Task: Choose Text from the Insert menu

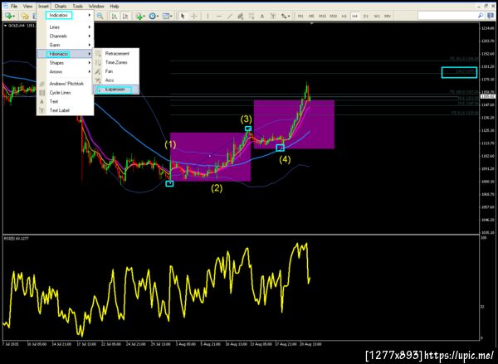Action: point(65,101)
